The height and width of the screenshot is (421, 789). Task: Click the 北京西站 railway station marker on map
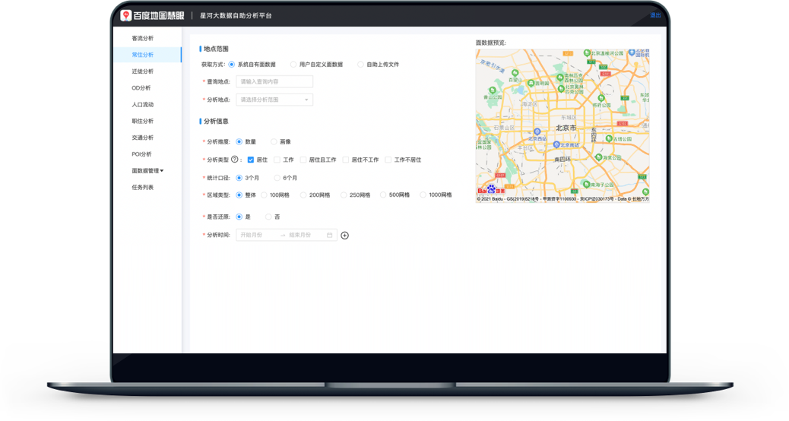(x=537, y=131)
